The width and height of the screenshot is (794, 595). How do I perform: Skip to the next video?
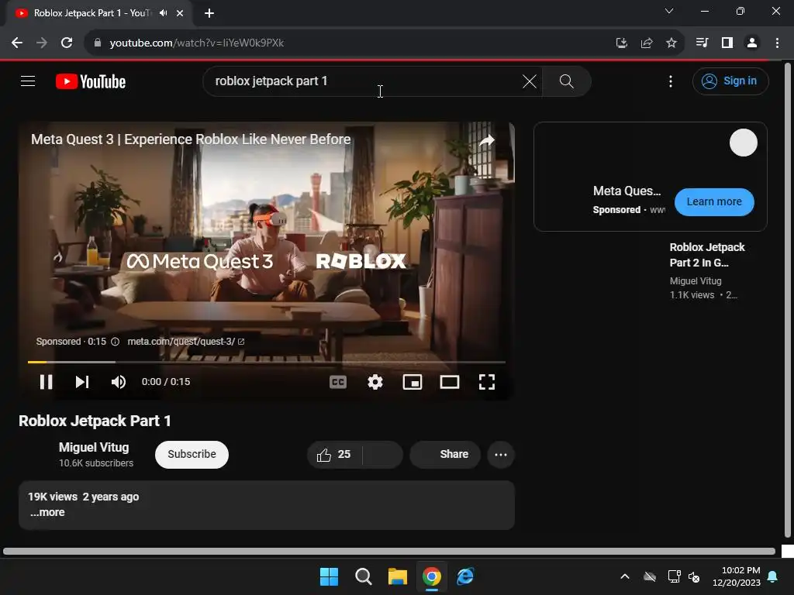82,381
